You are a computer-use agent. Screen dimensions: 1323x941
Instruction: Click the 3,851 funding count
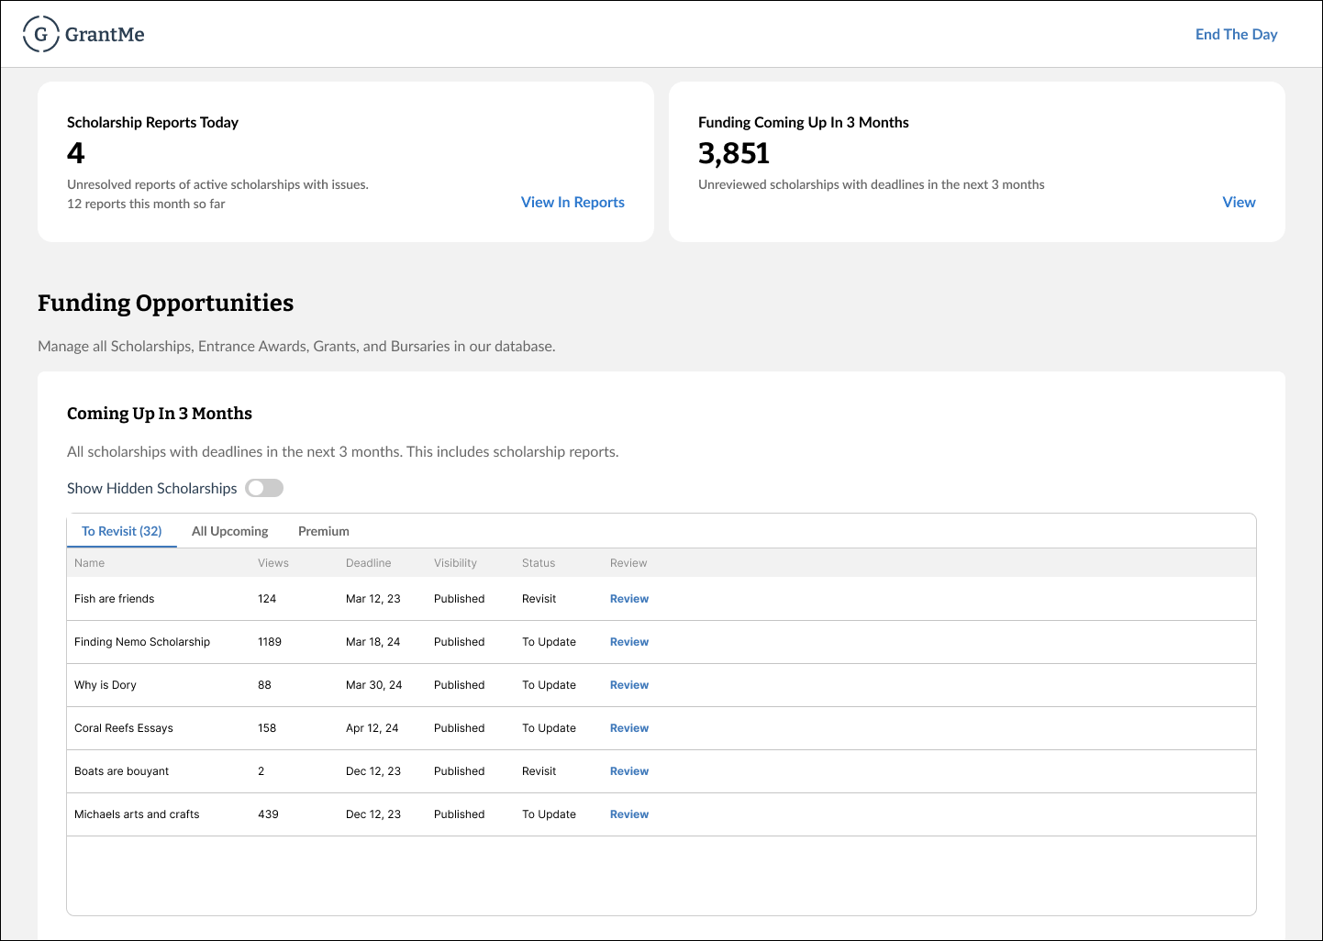pos(733,152)
